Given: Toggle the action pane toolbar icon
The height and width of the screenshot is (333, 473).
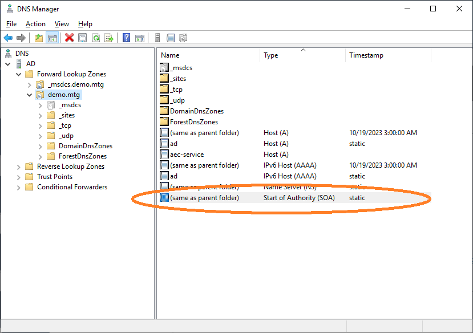Looking at the screenshot, I should (140, 38).
